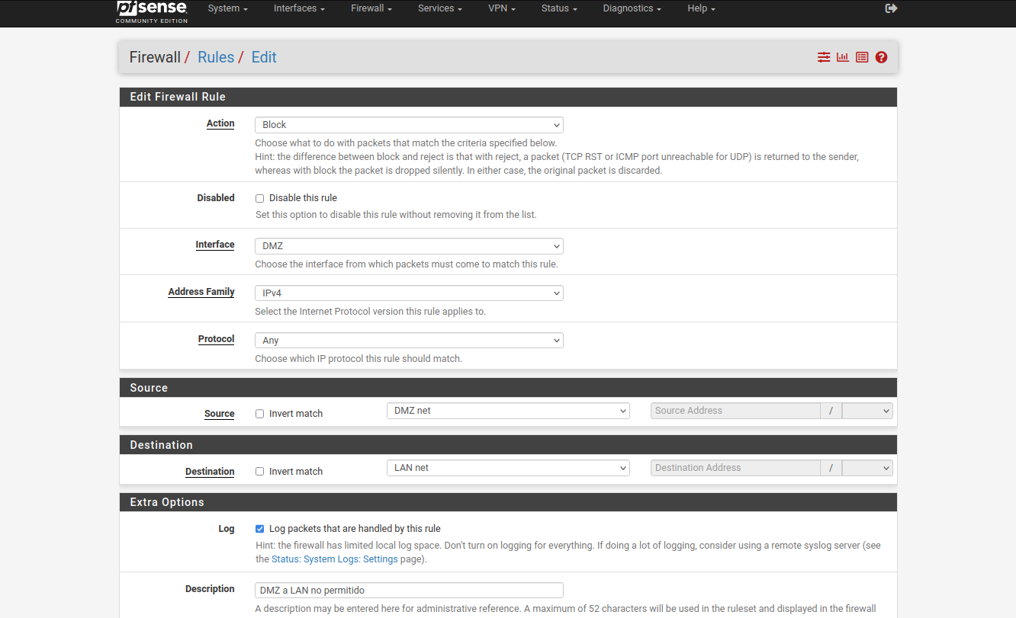Open the Address Family dropdown showing IPv4
The height and width of the screenshot is (618, 1016).
pyautogui.click(x=409, y=293)
